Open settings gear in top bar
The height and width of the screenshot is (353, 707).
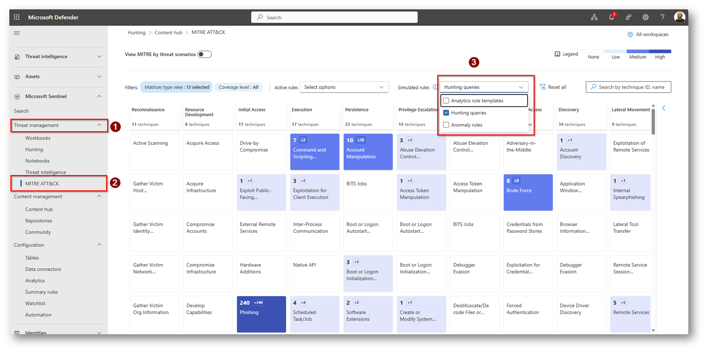tap(645, 17)
